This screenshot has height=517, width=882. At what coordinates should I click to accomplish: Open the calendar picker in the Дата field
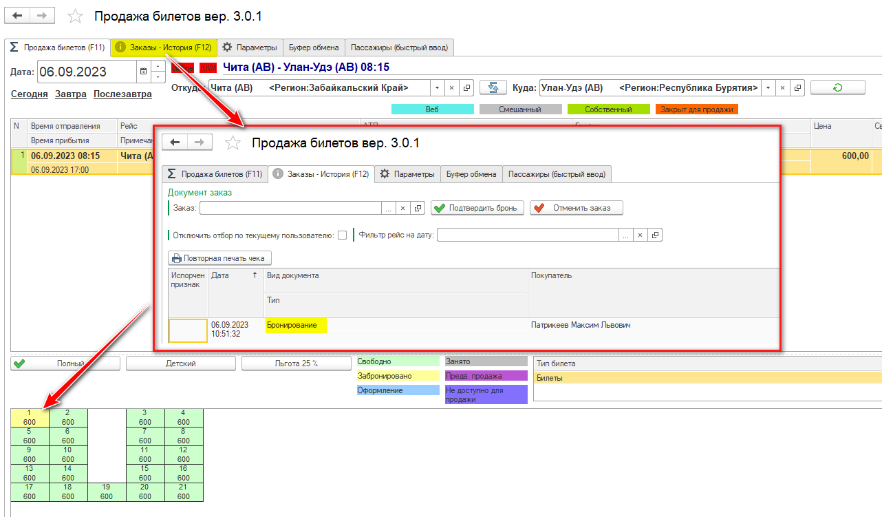[x=143, y=71]
